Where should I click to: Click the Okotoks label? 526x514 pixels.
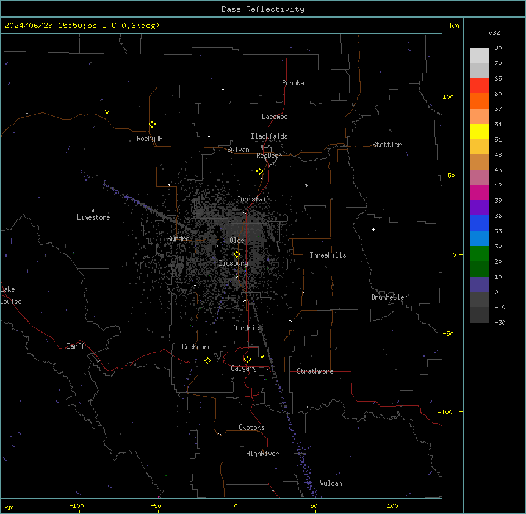[251, 427]
